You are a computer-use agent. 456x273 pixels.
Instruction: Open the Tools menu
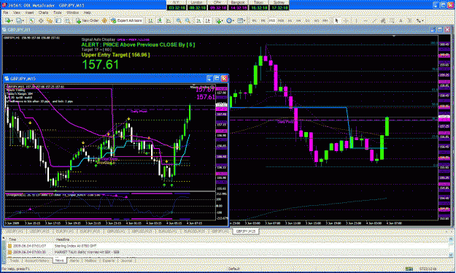coord(58,12)
